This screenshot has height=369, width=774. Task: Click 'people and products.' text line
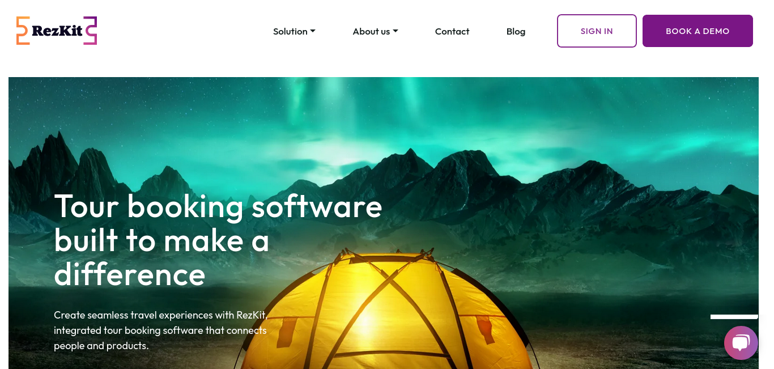[x=101, y=345]
